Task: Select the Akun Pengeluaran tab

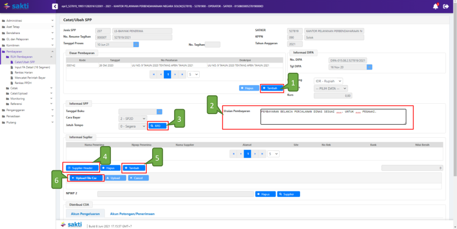Action: coord(85,213)
